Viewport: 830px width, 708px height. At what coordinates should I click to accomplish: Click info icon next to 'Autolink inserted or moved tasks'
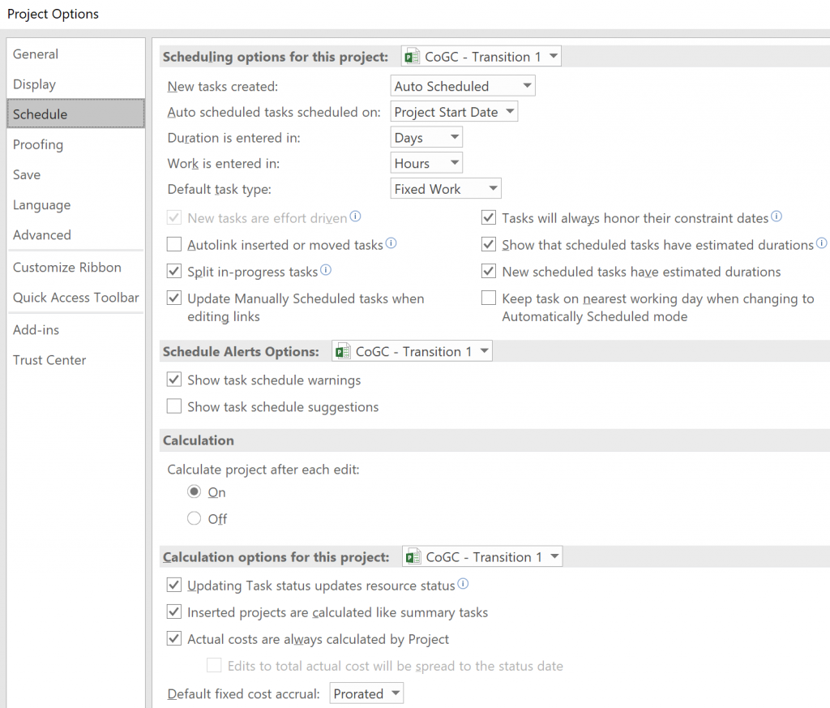(391, 243)
